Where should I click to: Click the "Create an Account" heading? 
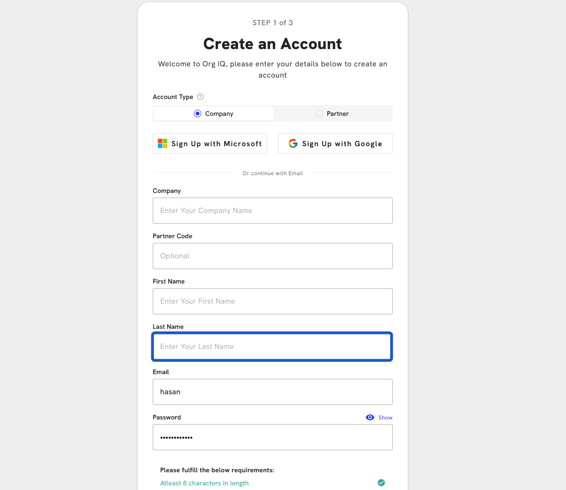pyautogui.click(x=273, y=44)
